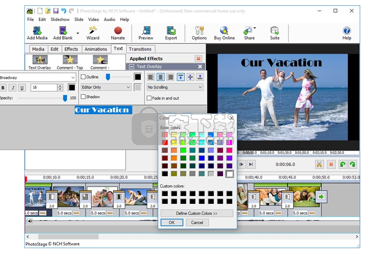Viewport: 368px width, 253px height.
Task: Align text to the bottom vertically
Action: click(x=200, y=77)
